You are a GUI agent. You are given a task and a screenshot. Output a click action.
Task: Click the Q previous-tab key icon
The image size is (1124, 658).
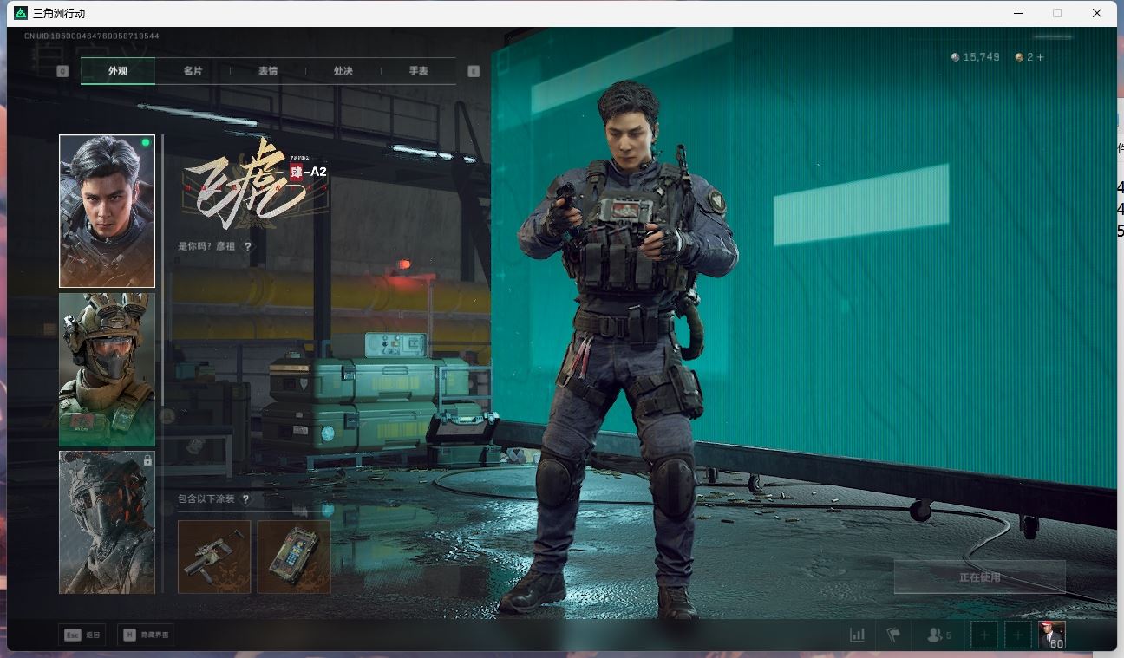click(x=62, y=71)
